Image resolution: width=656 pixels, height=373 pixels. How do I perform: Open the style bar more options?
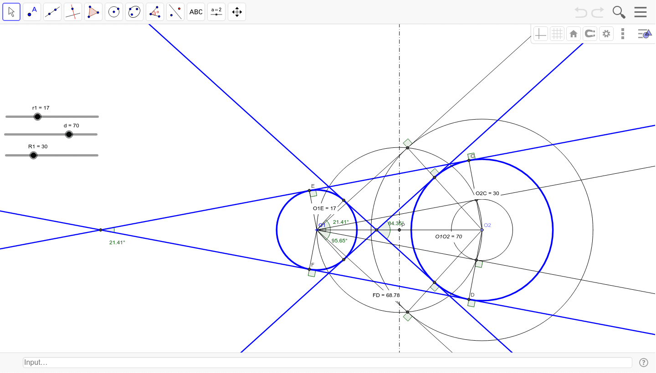623,34
